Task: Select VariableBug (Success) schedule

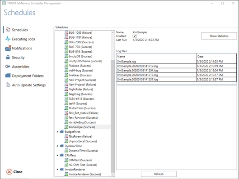Action: [82, 122]
